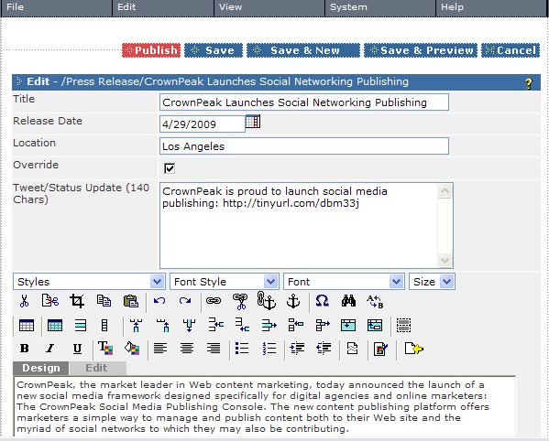Open the Edit menu
This screenshot has width=549, height=441.
point(163,7)
